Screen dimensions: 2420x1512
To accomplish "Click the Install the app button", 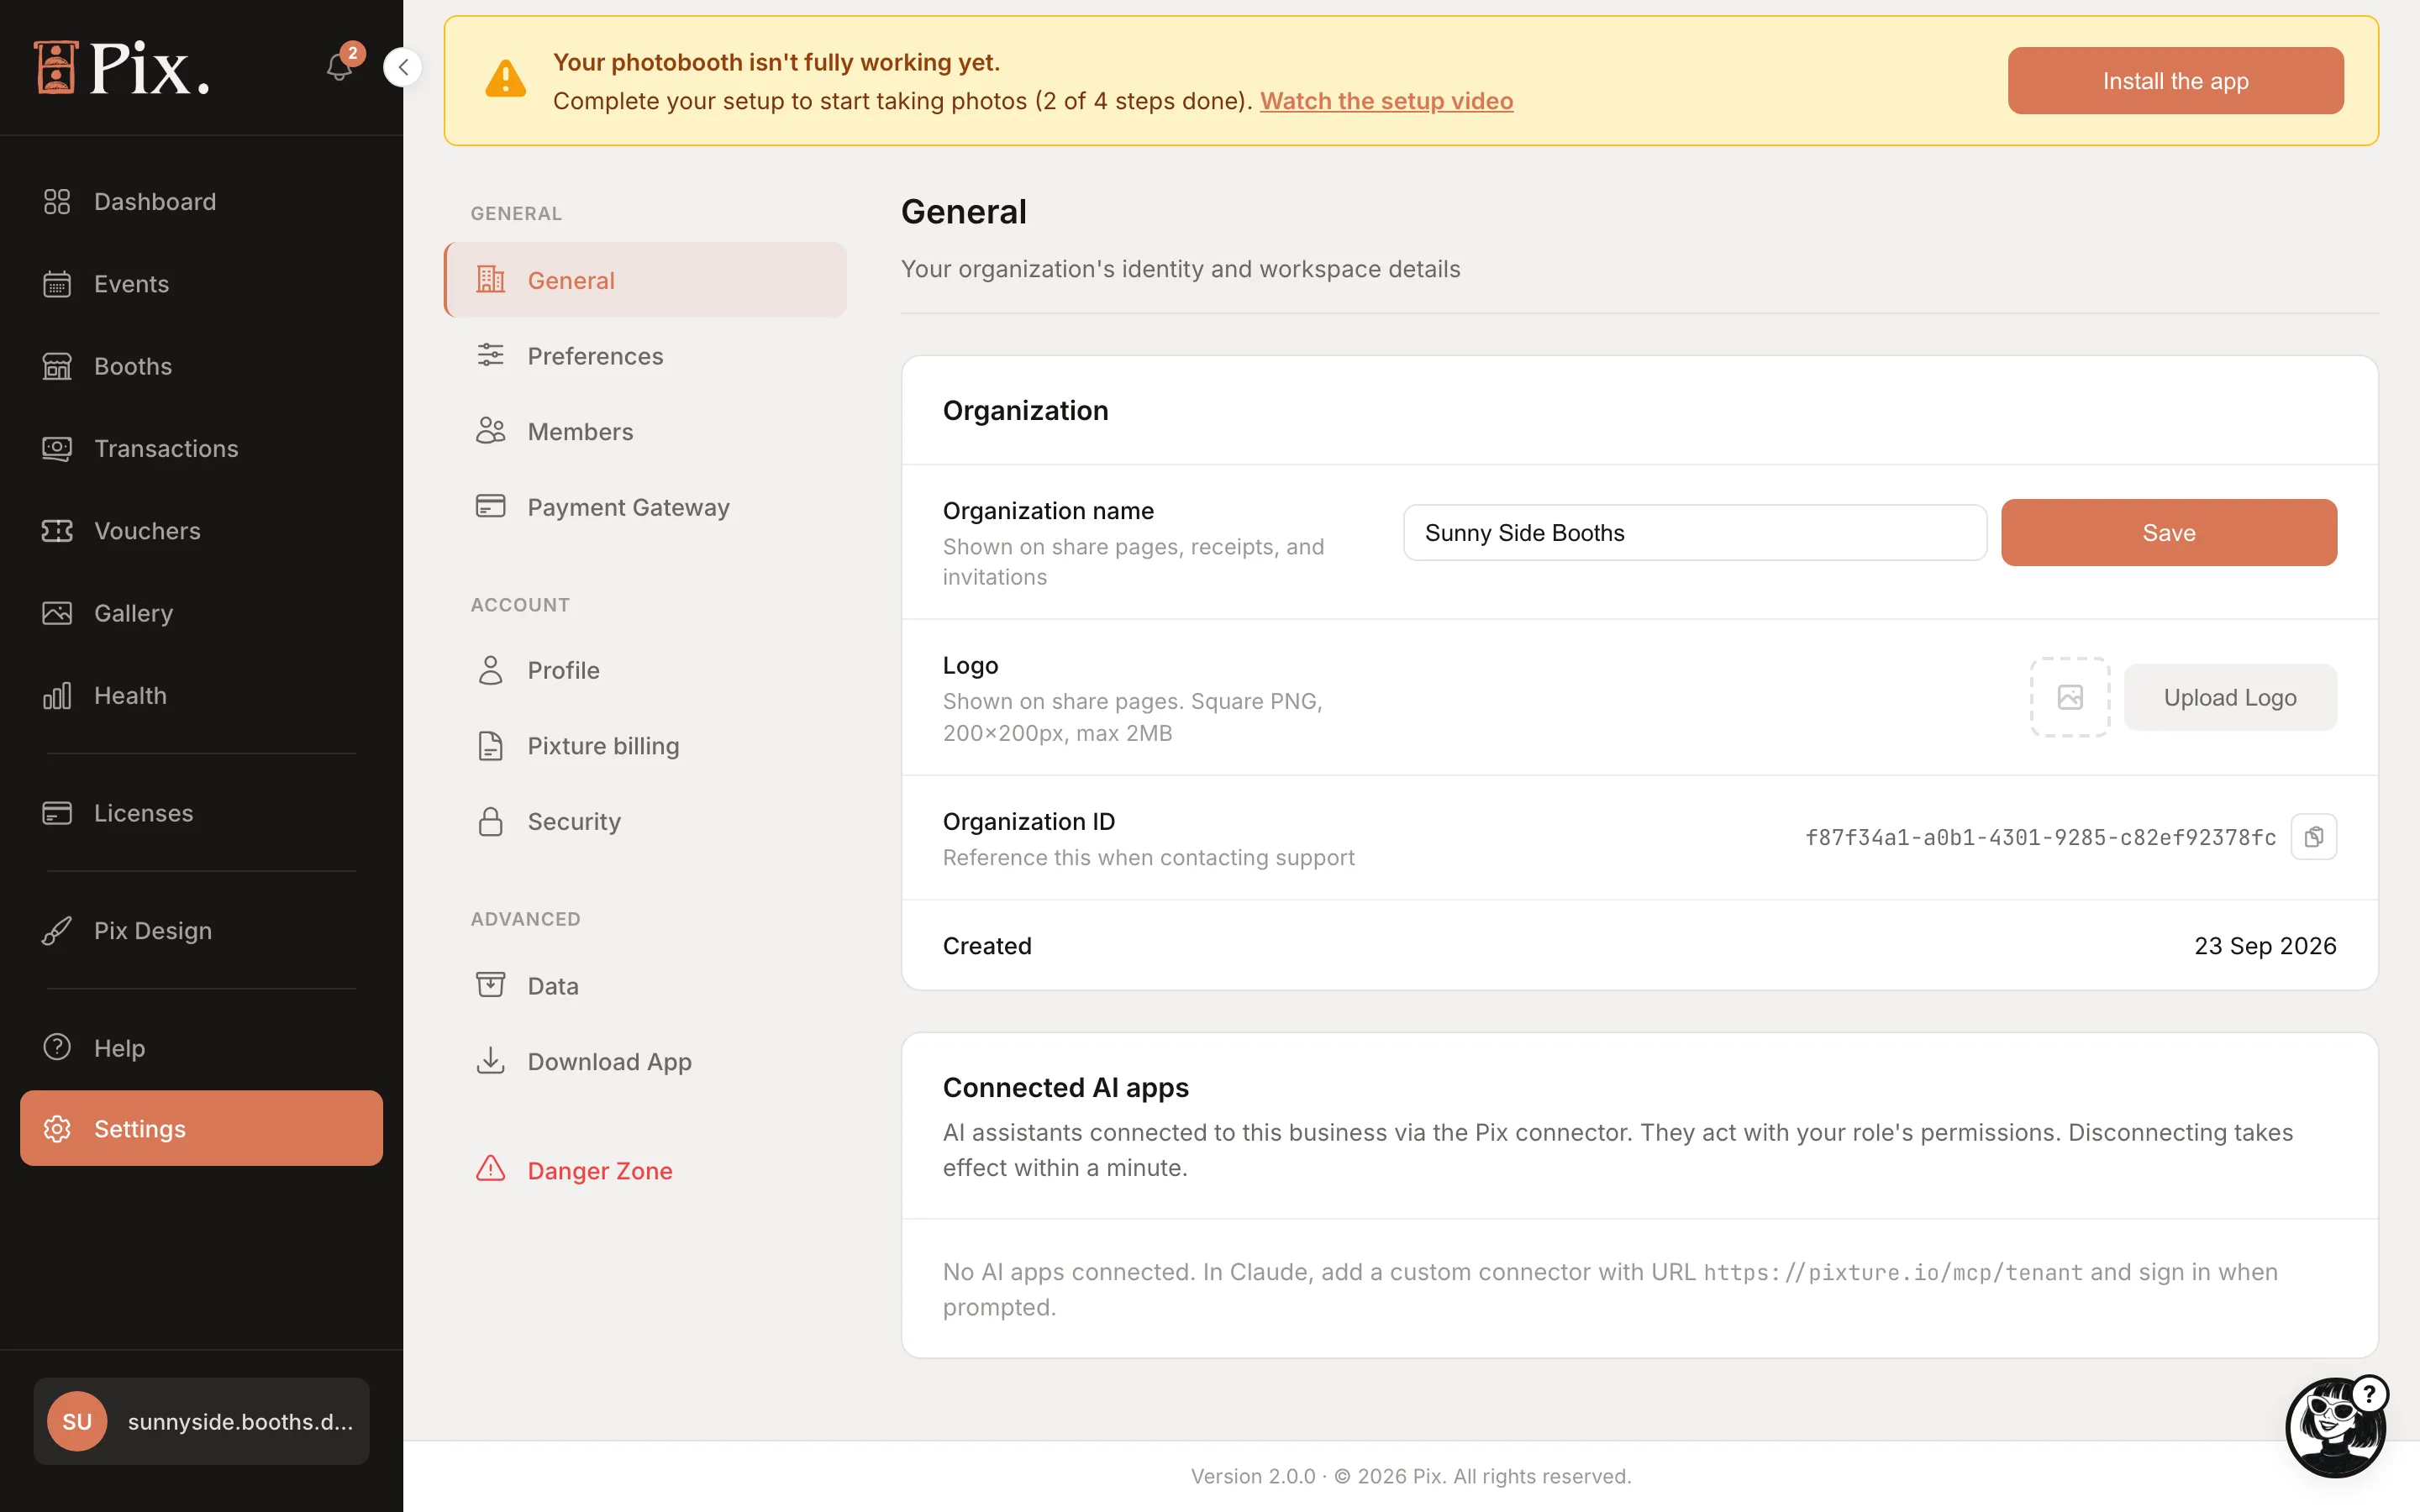I will (x=2175, y=81).
